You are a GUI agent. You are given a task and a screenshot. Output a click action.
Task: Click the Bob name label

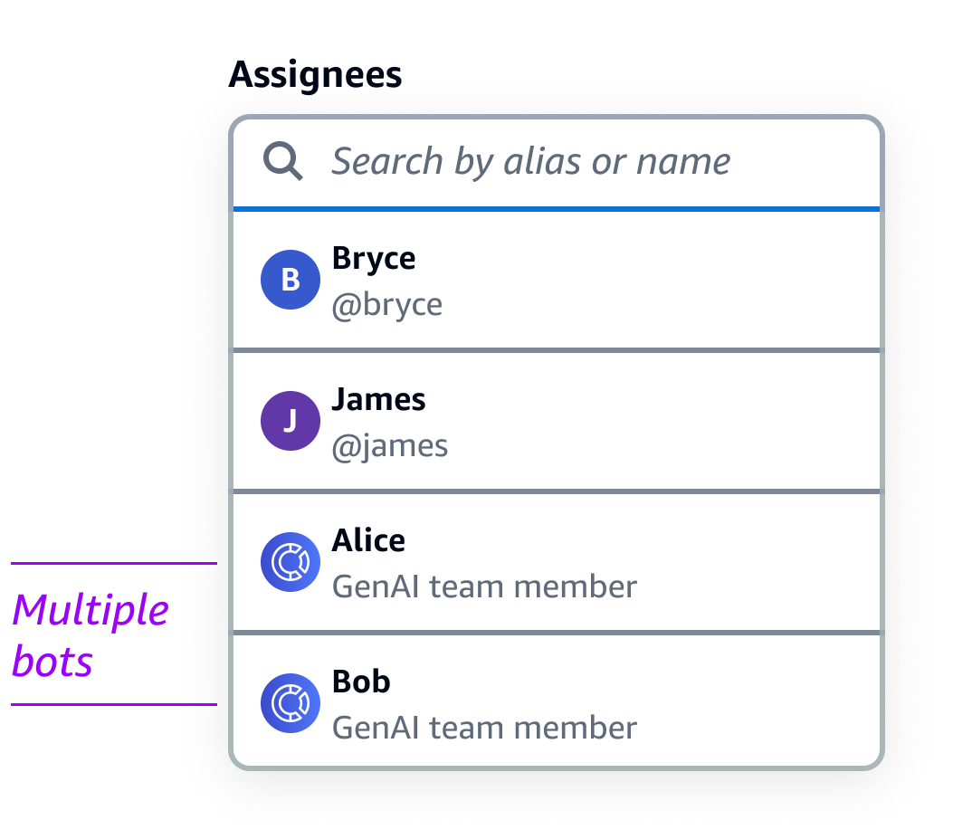[x=361, y=682]
